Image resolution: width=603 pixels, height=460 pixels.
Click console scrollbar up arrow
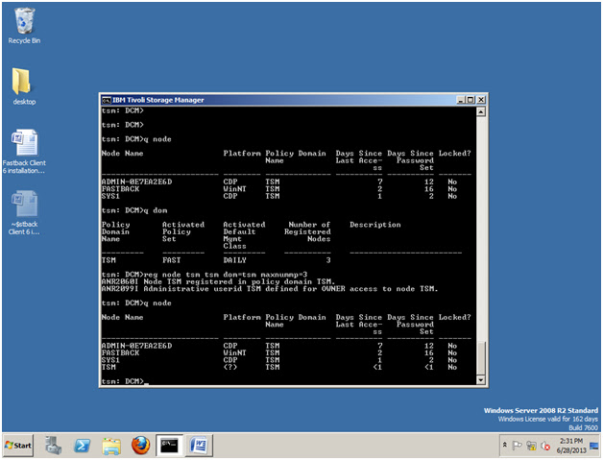tap(481, 112)
